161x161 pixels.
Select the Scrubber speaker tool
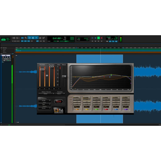tap(40, 38)
